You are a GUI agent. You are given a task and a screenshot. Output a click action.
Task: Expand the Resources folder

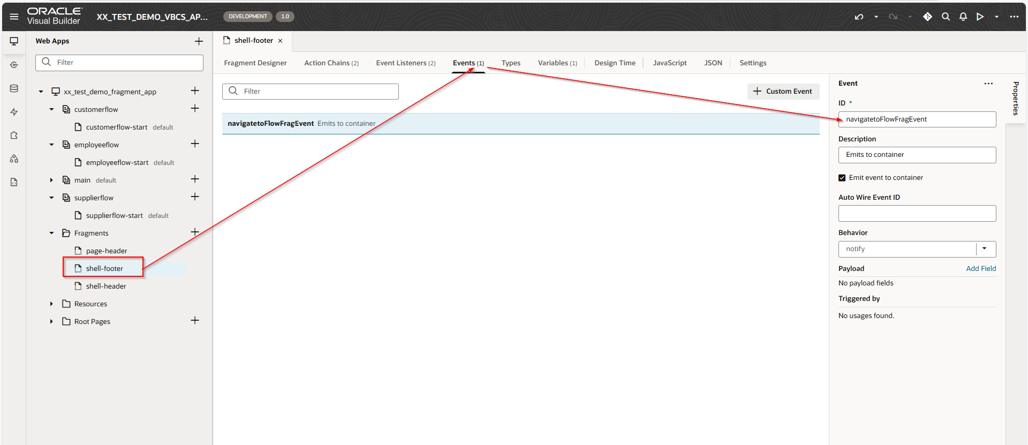pyautogui.click(x=52, y=304)
